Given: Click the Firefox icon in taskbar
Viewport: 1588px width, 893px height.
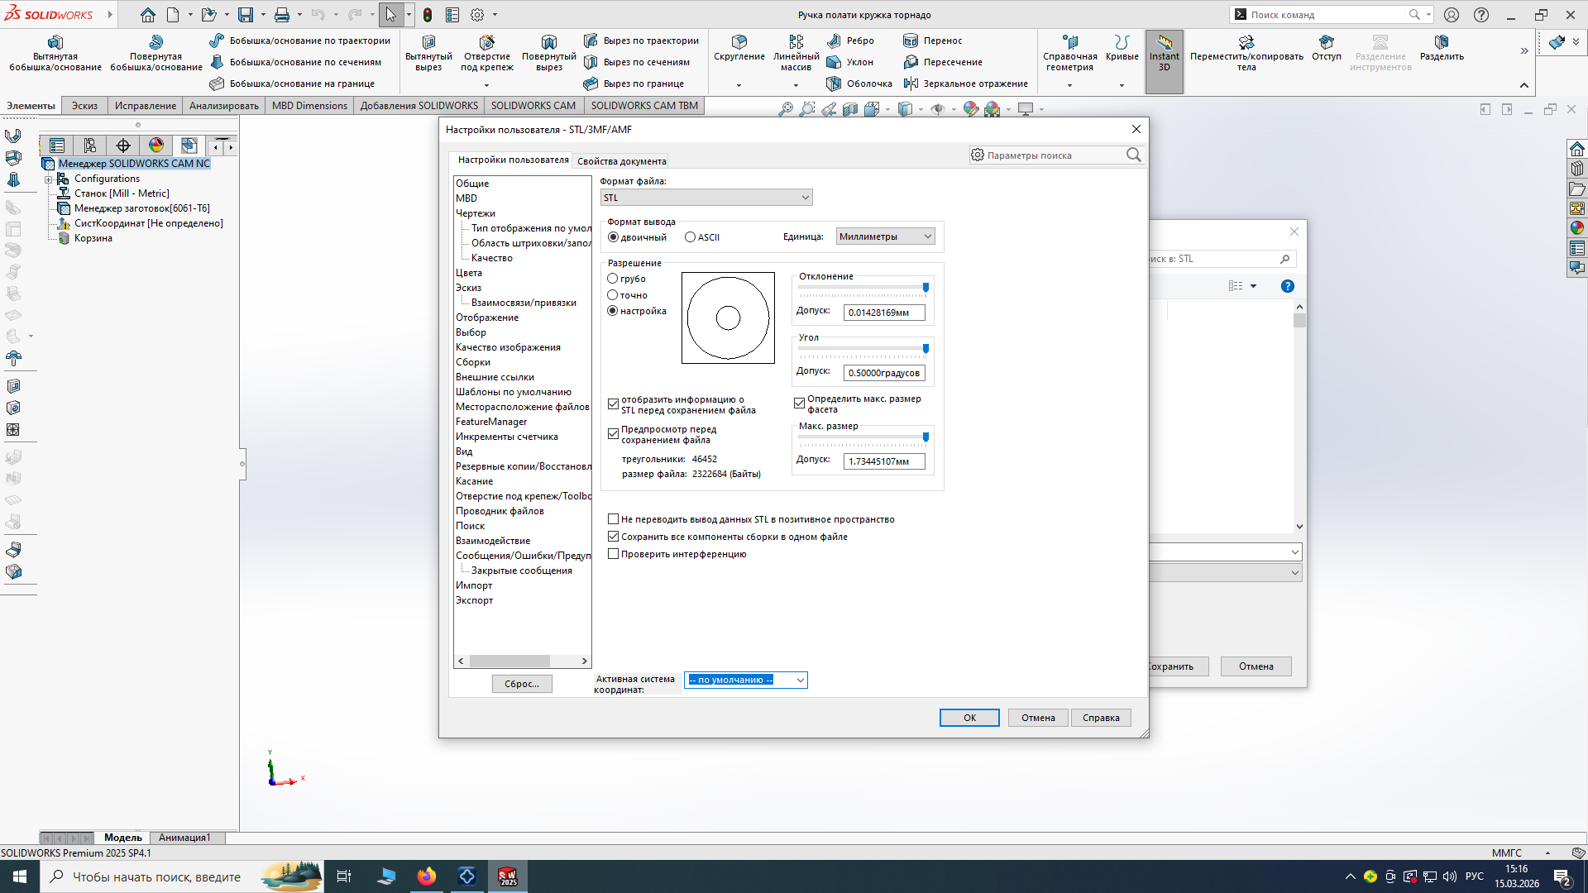Looking at the screenshot, I should pyautogui.click(x=426, y=876).
